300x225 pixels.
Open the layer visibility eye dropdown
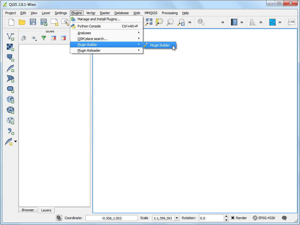[x=34, y=38]
